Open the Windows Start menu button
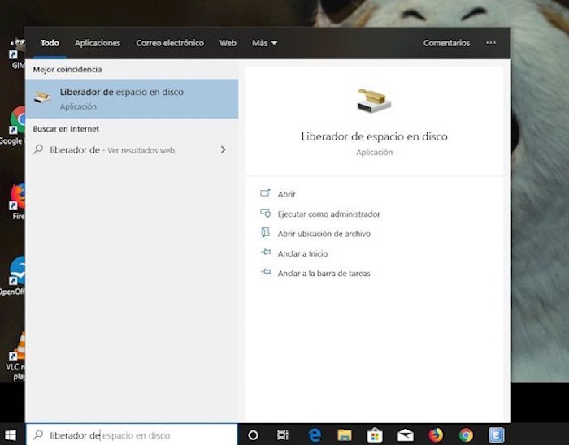The image size is (569, 445). 11,434
